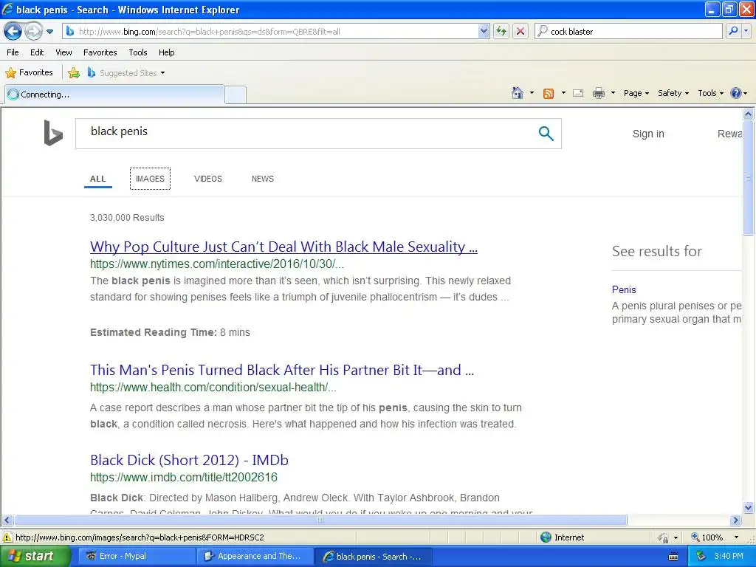Open the Favorites menu in menu bar

click(100, 52)
